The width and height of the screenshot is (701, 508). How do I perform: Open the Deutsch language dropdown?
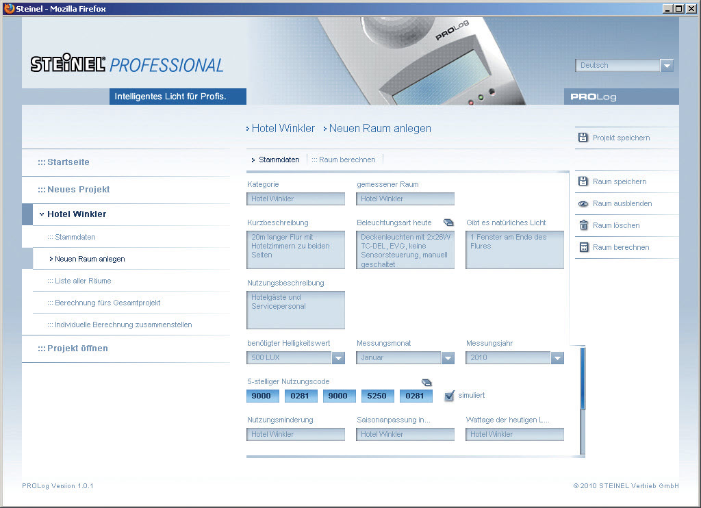coord(666,66)
